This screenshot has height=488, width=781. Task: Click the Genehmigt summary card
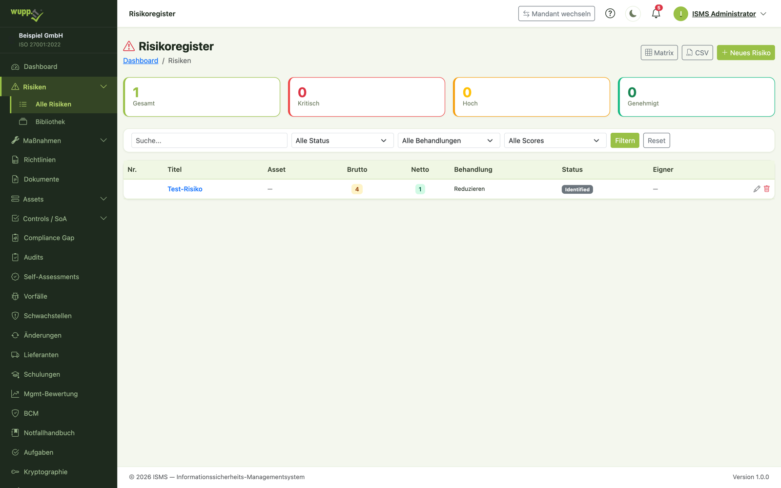pos(697,97)
